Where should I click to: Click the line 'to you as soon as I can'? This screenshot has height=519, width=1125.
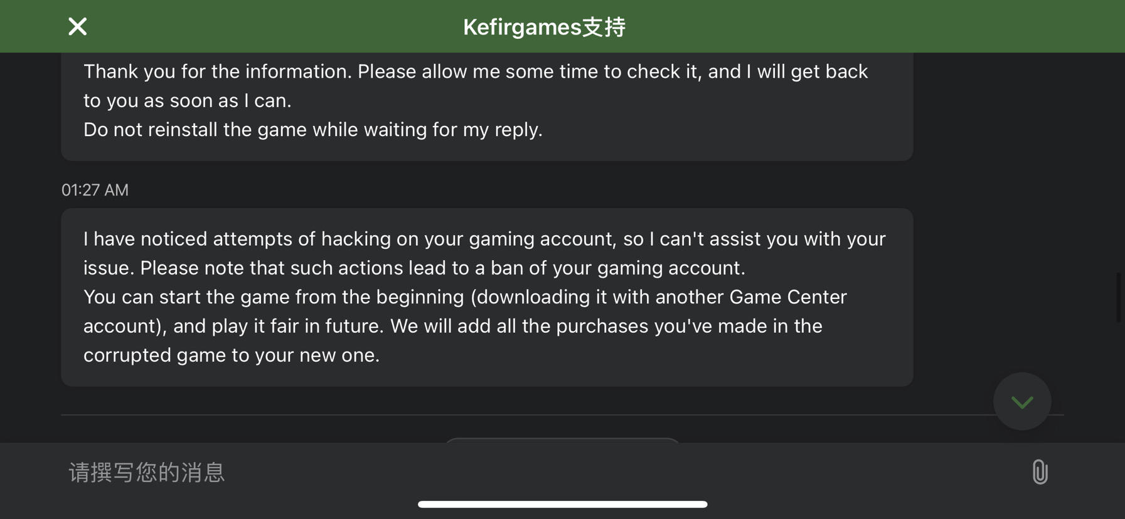(x=188, y=100)
